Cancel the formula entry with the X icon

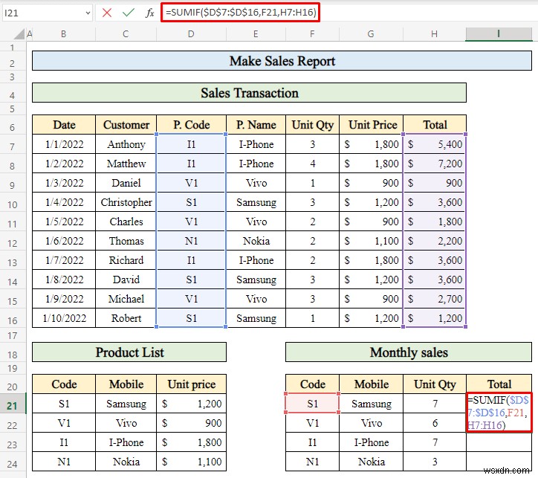tap(107, 13)
